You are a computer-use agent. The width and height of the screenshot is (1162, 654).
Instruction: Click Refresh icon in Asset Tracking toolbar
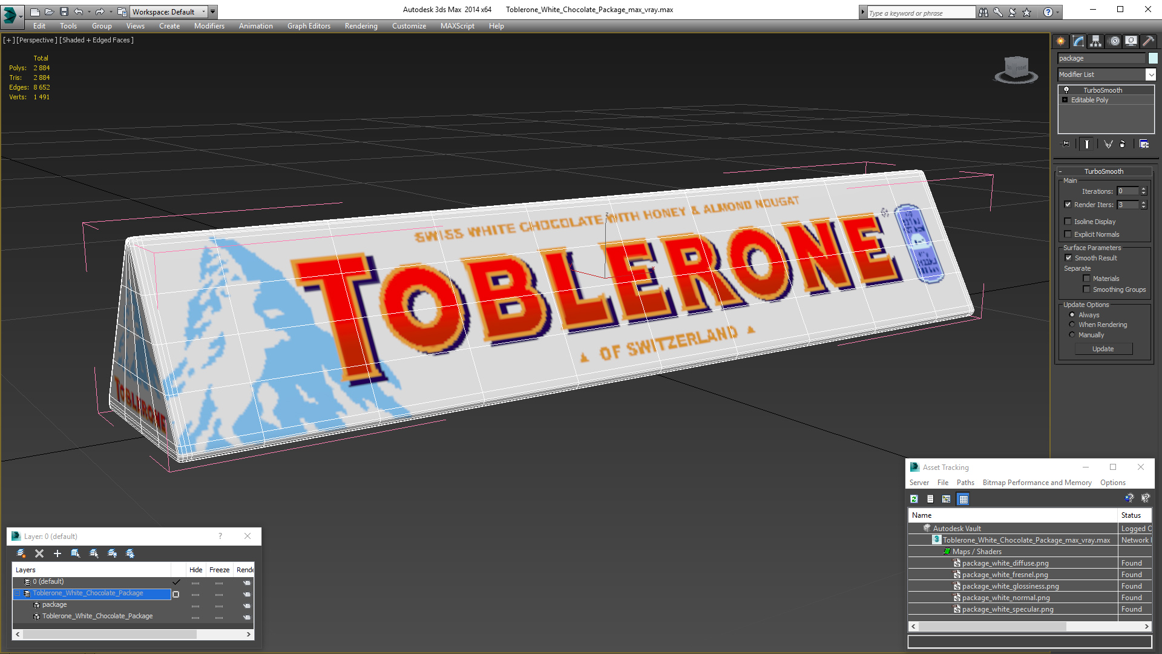914,499
